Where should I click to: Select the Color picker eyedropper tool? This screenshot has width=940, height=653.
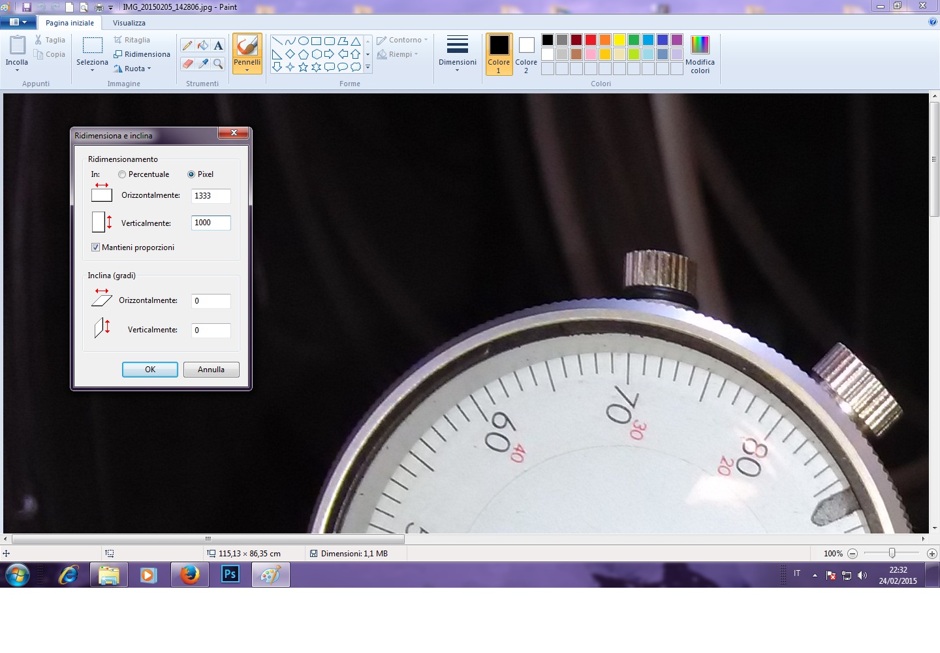tap(203, 63)
